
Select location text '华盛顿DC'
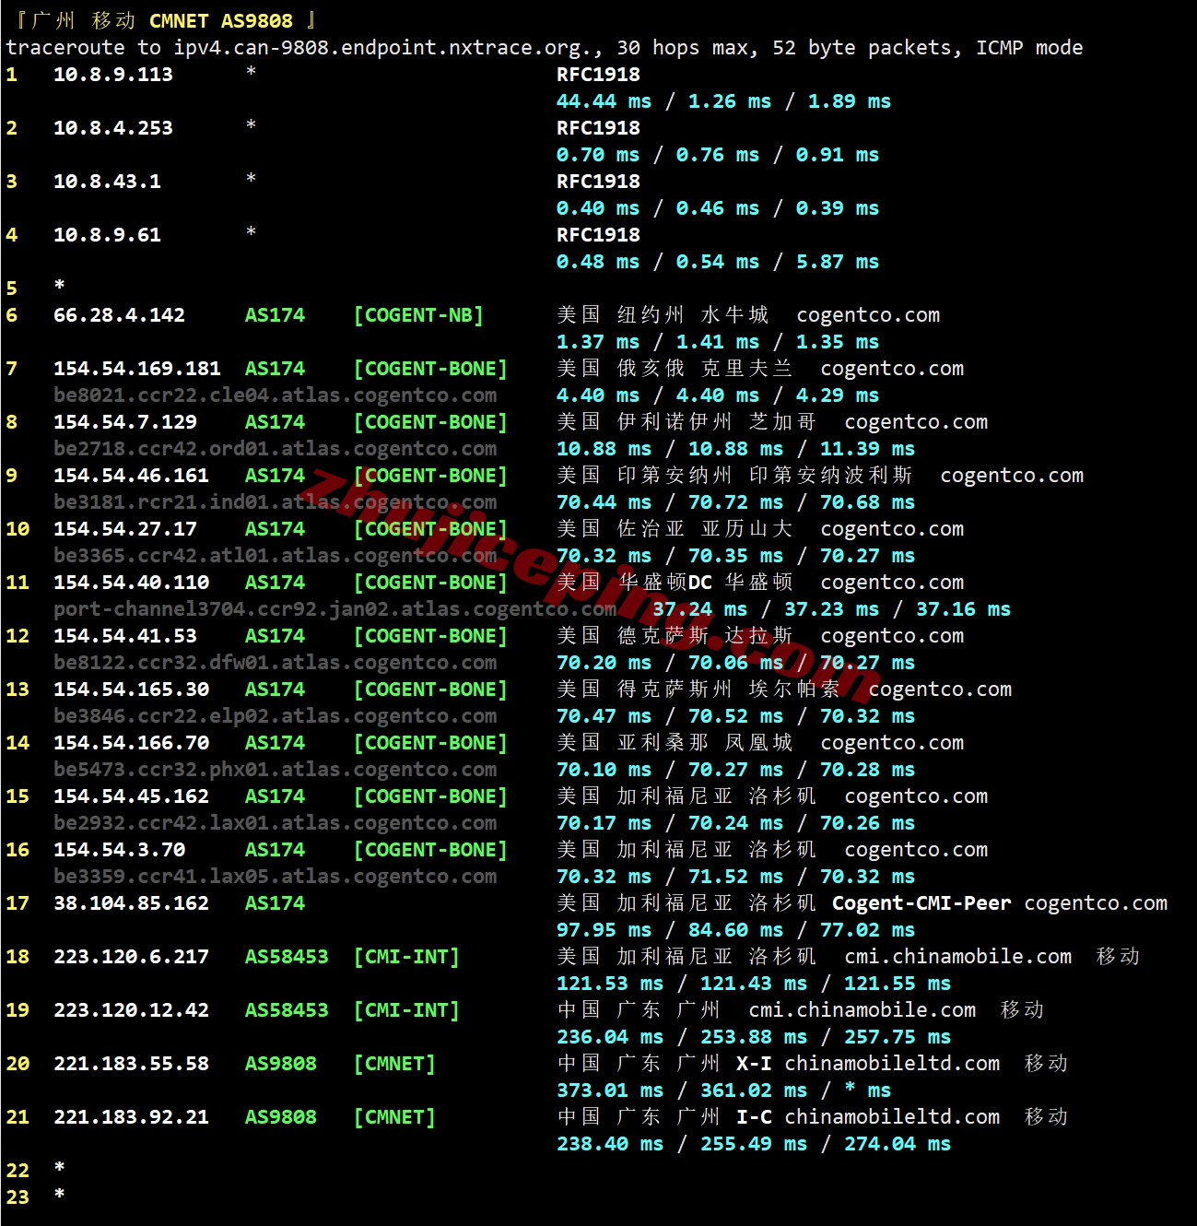click(x=665, y=583)
